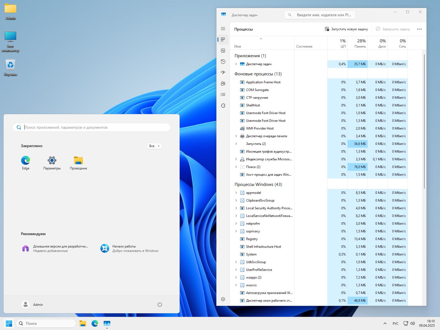This screenshot has width=440, height=330.
Task: Click the three-dots more options button
Action: (419, 29)
